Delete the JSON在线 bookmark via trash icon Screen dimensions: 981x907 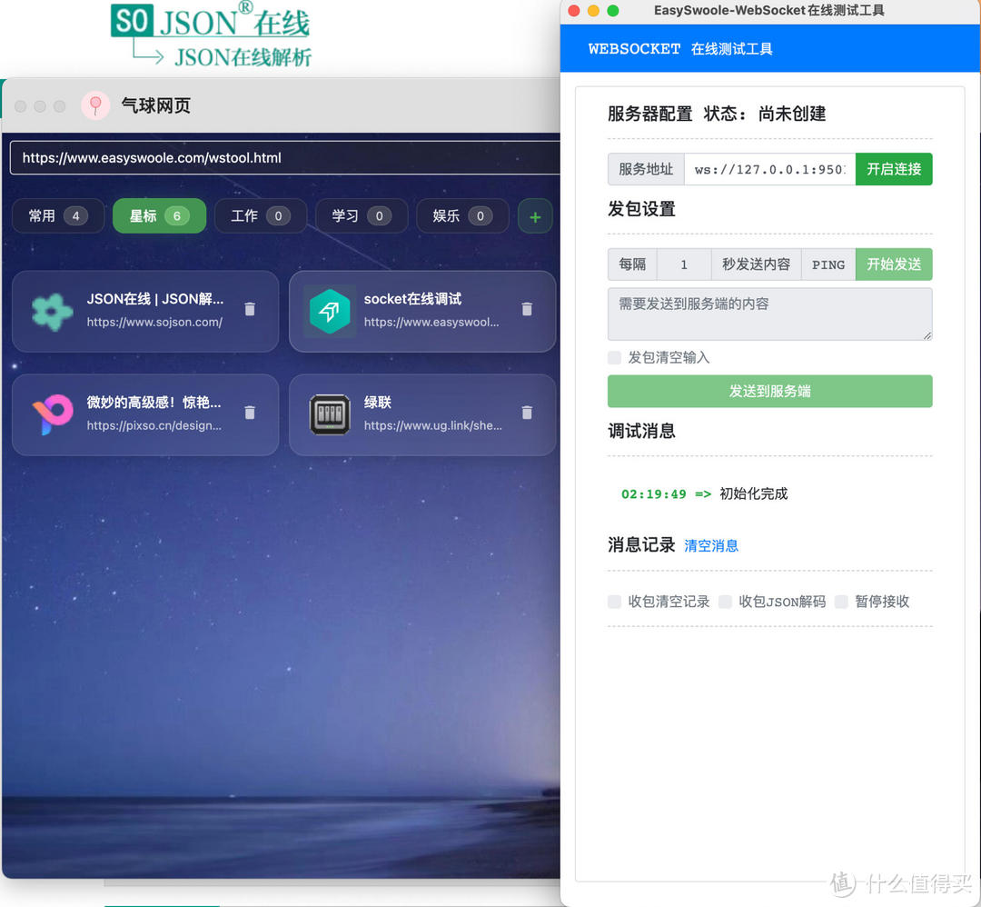point(250,311)
